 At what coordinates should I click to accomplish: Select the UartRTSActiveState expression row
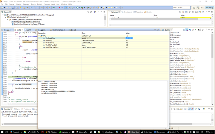103,47
